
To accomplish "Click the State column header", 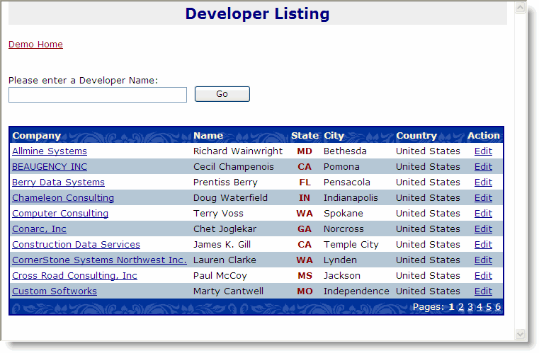I will click(x=305, y=136).
